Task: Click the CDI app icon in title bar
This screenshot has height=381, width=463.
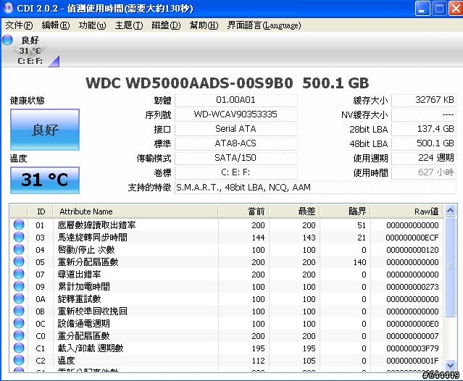Action: tap(8, 8)
